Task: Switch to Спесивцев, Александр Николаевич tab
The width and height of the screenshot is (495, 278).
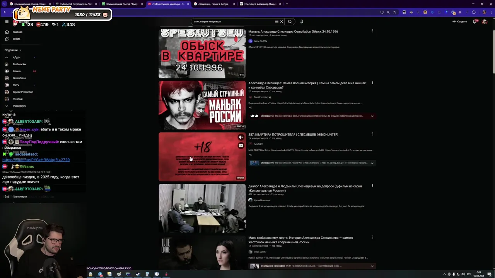Action: 260,4
